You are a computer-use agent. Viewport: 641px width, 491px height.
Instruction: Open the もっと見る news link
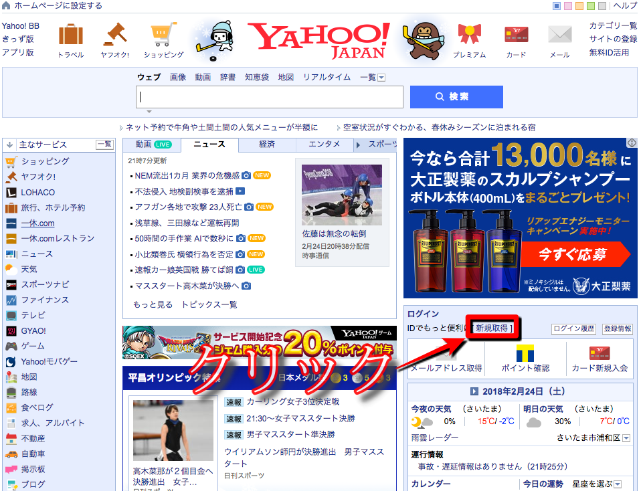[x=153, y=304]
